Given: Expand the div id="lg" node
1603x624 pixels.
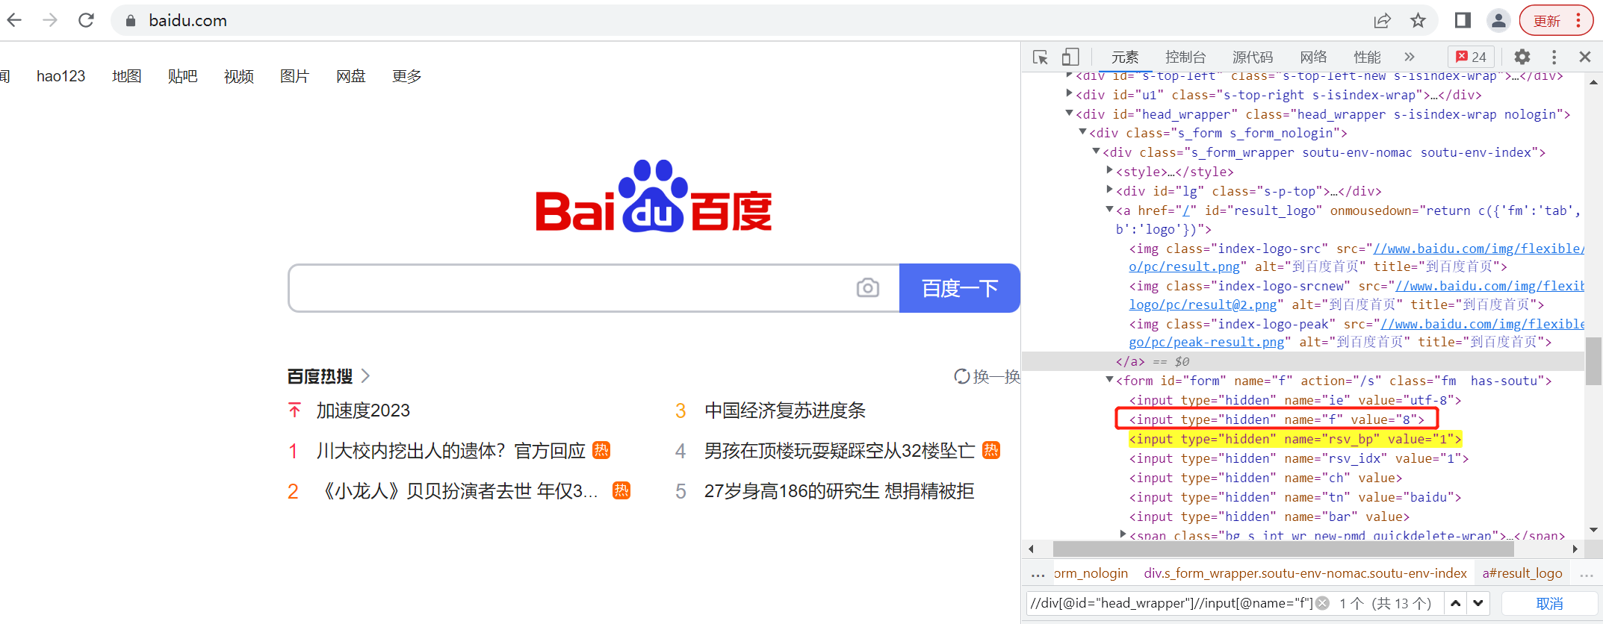Looking at the screenshot, I should (1109, 190).
